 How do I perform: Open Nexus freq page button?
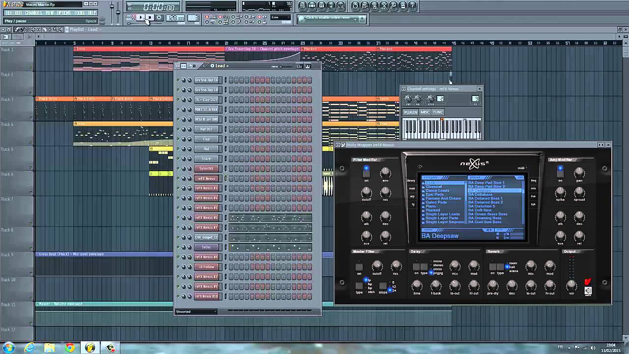pyautogui.click(x=534, y=180)
